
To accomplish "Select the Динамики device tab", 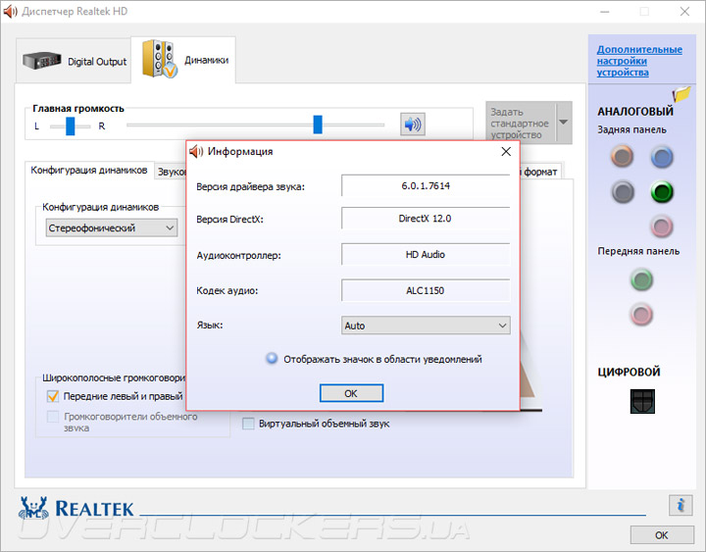I will (183, 60).
